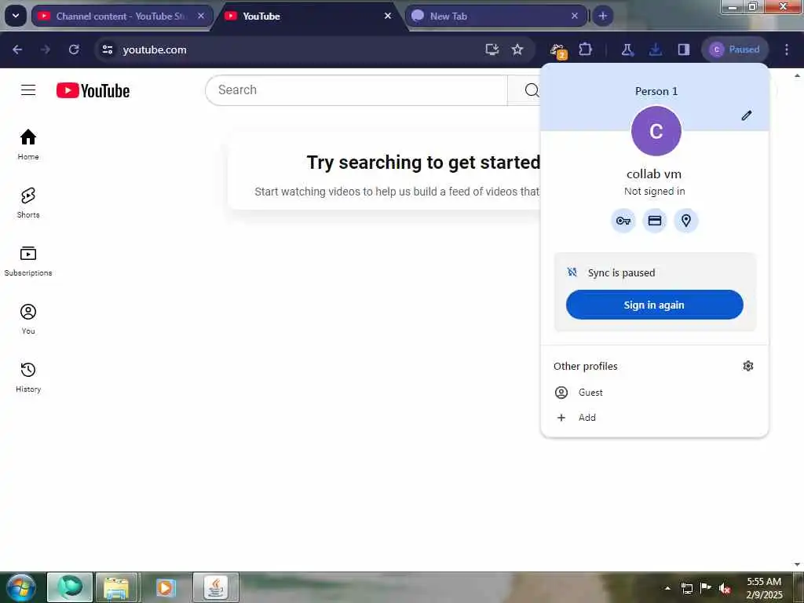
Task: Open the browser three-dot menu
Action: (x=787, y=49)
